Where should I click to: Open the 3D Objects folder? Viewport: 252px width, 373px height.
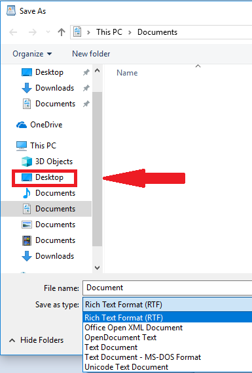54,162
